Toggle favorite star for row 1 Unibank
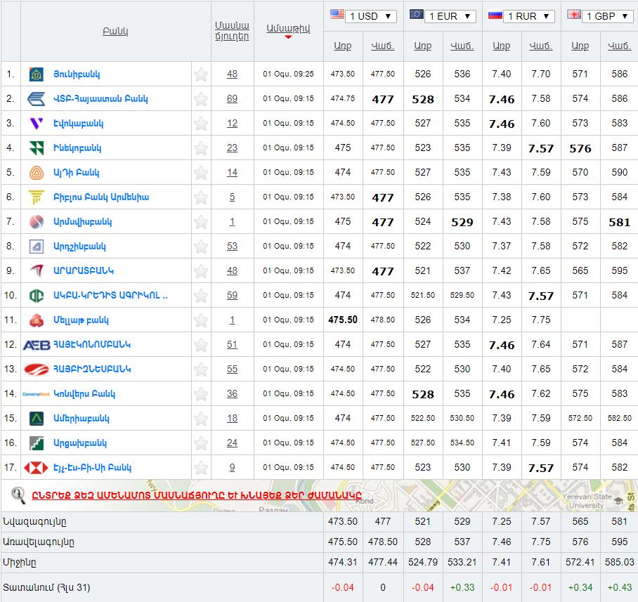 (201, 74)
